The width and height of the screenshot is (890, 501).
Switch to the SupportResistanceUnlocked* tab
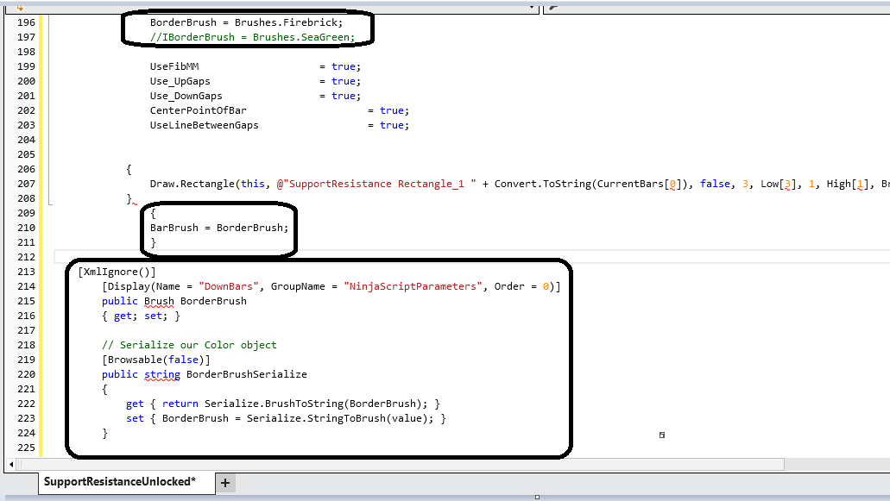pos(127,482)
